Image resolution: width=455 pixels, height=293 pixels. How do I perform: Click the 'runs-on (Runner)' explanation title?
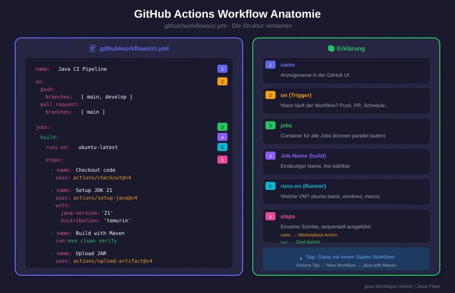303,186
